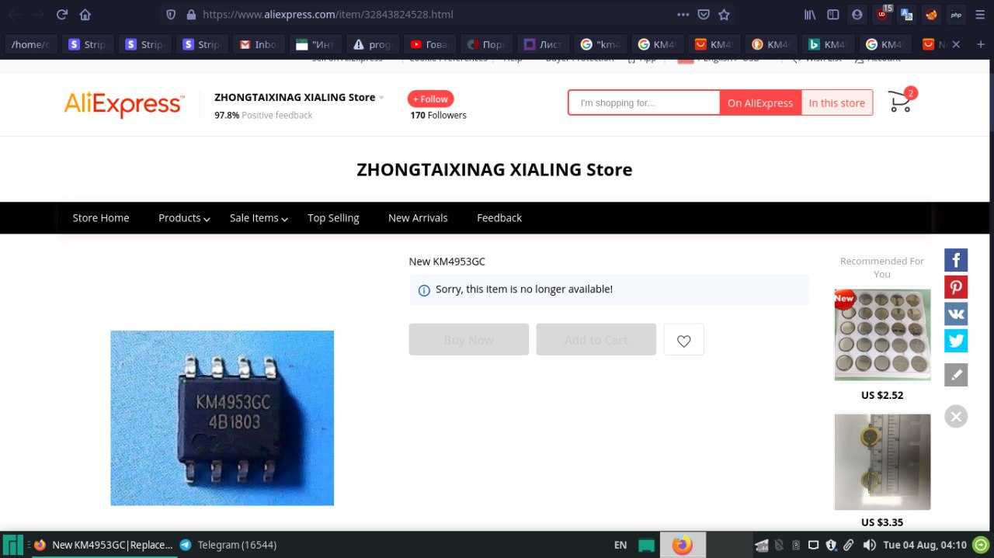Toggle the browser sidebar view
The image size is (994, 558).
833,14
